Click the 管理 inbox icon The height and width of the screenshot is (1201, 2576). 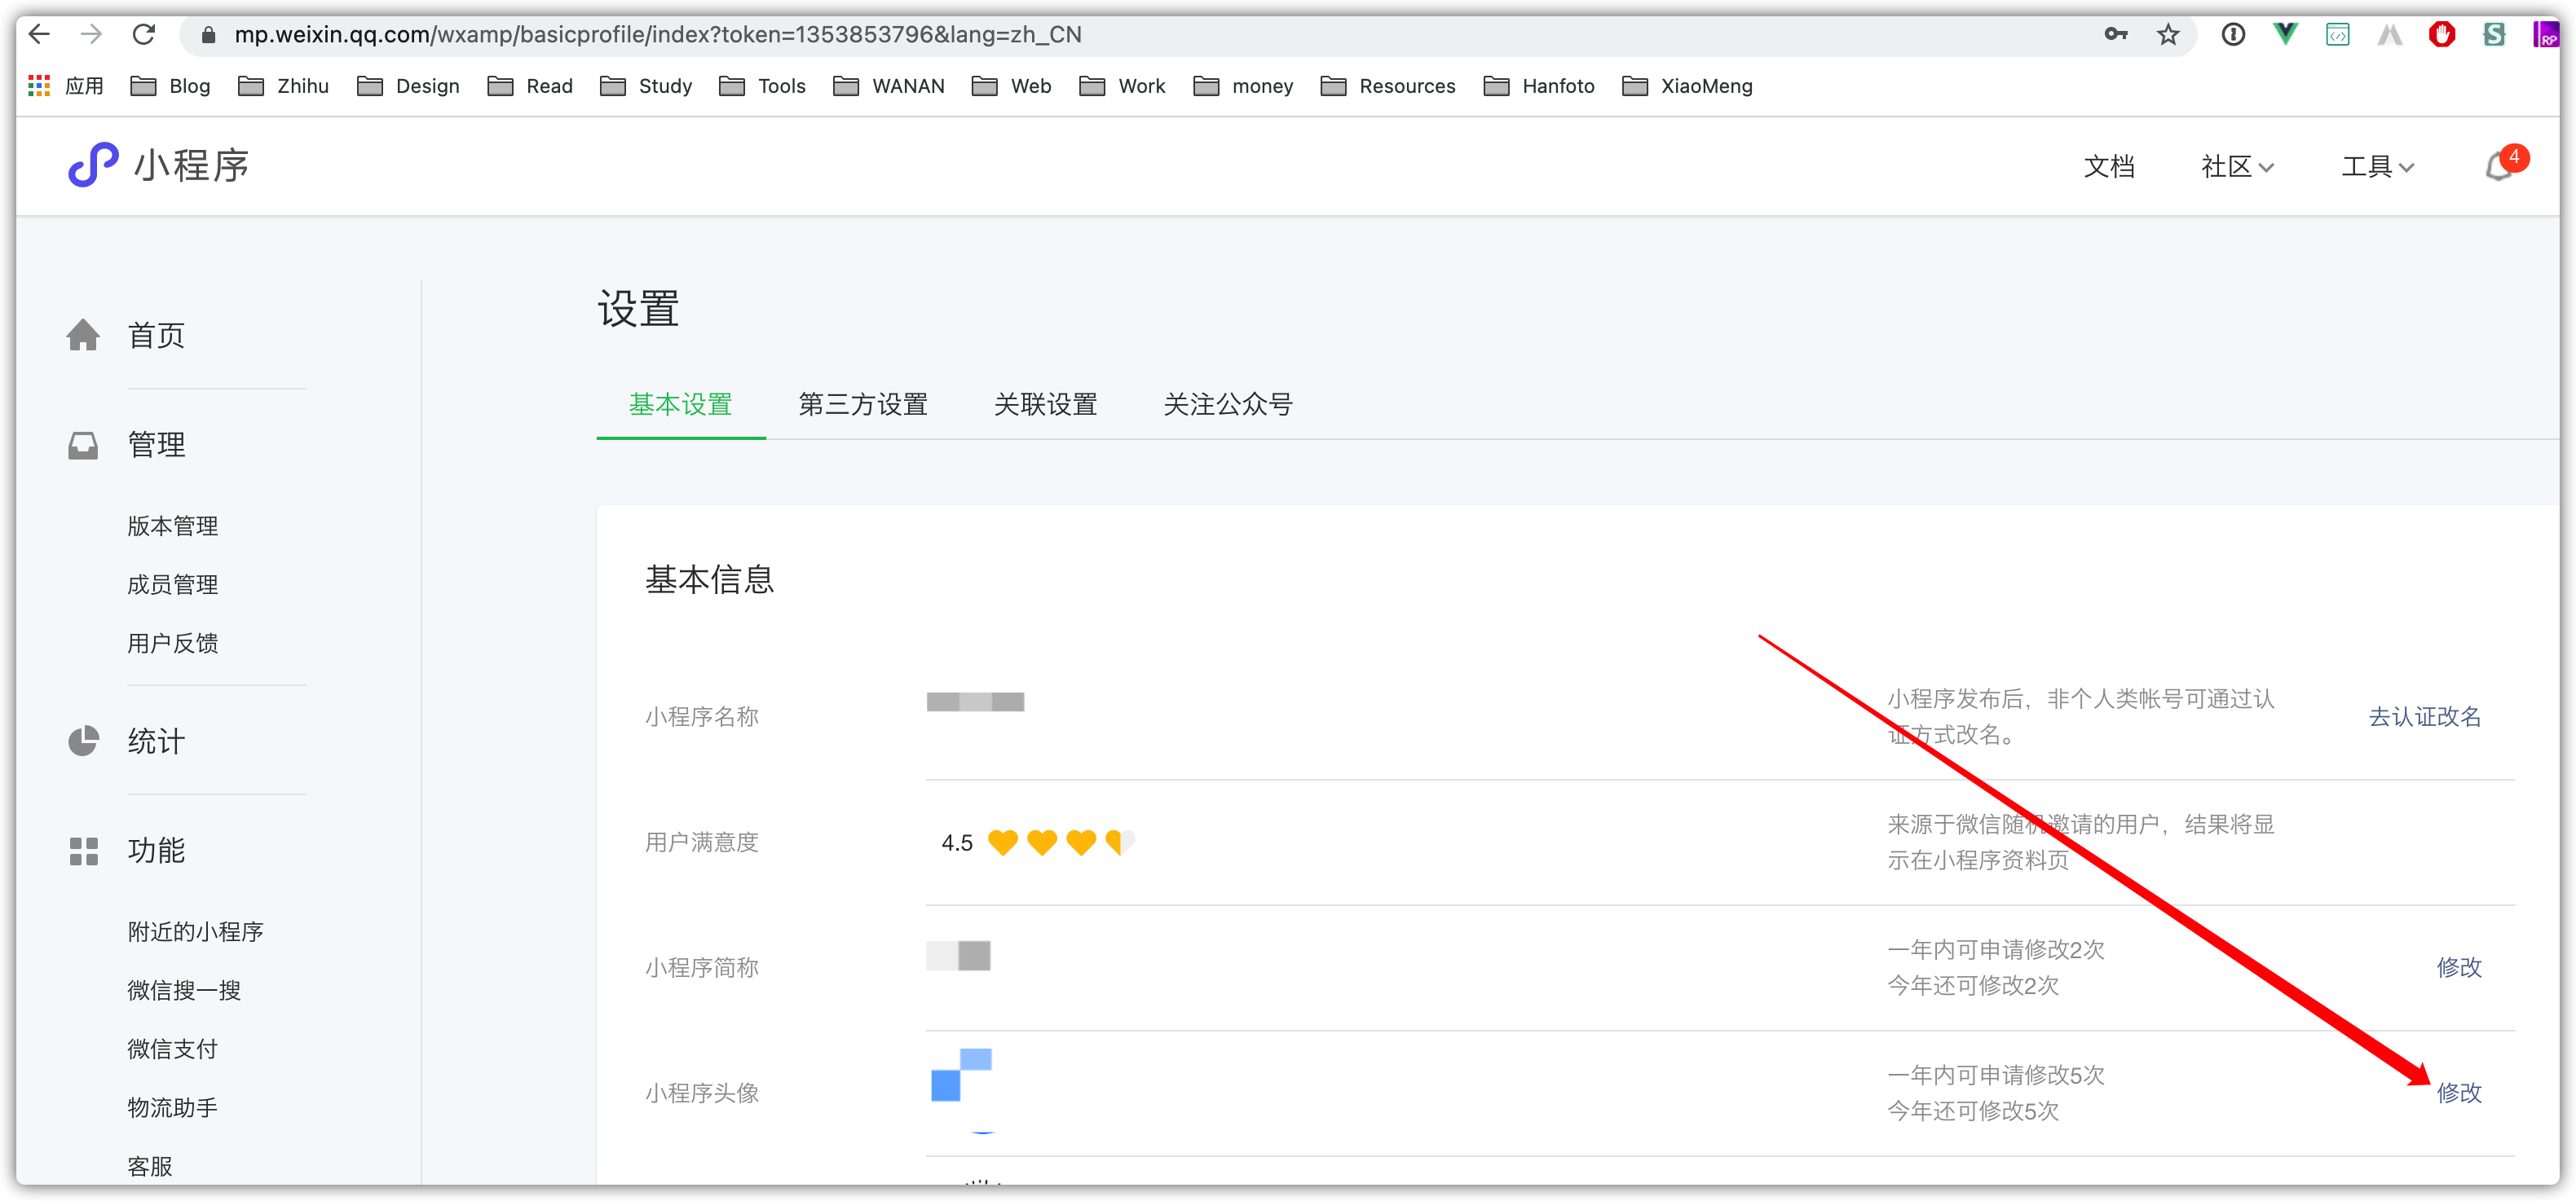tap(83, 446)
